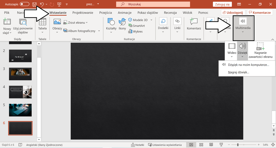The image size is (276, 148).
Task: Toggle the Notatki notes pane
Action: [x=137, y=145]
